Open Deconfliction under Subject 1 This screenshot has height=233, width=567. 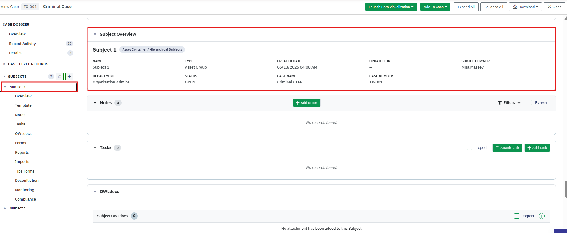[x=27, y=181]
